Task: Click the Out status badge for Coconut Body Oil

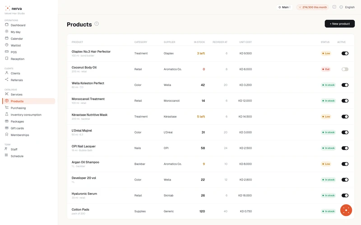Action: [326, 69]
